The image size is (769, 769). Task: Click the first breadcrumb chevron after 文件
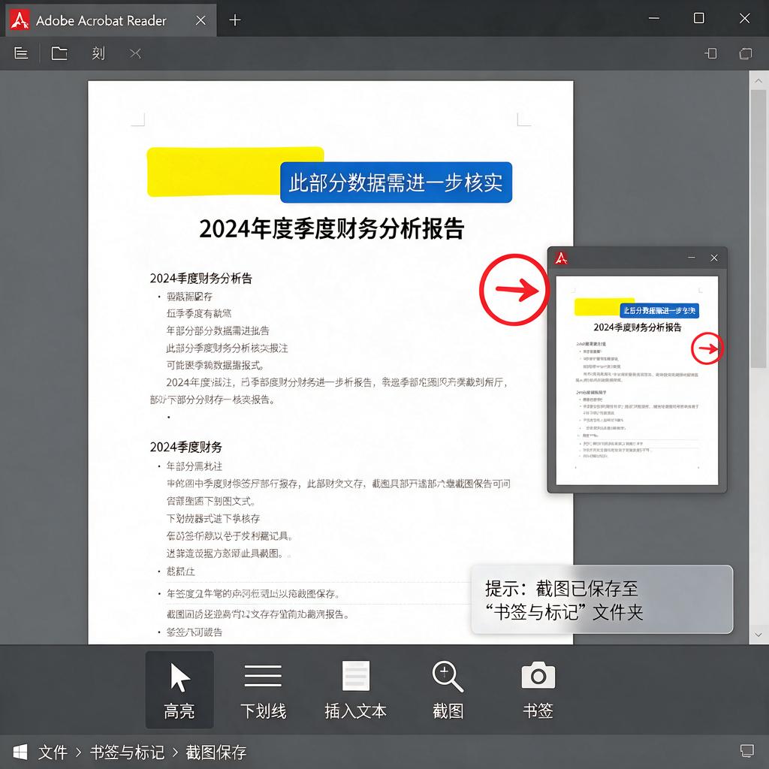78,752
